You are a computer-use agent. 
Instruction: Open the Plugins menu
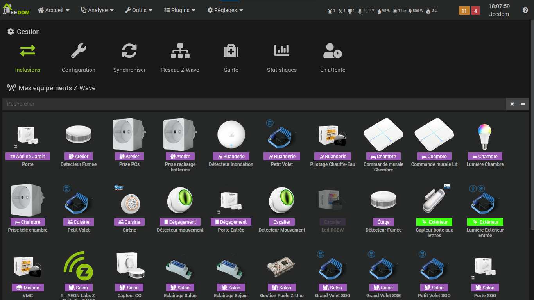(x=180, y=10)
